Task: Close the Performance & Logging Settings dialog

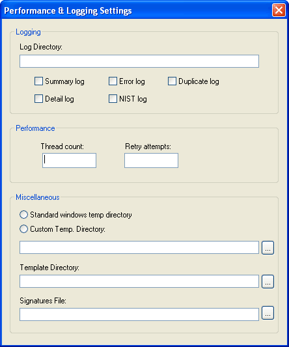Action: point(279,10)
